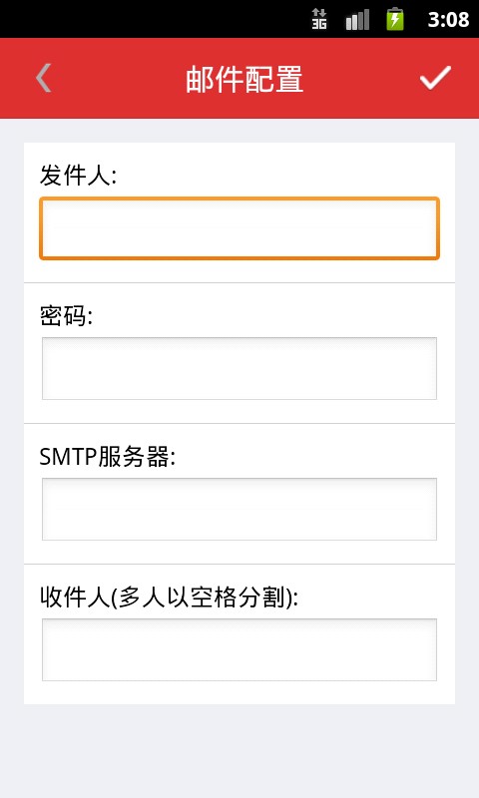Tap the divider between 密码 and SMTP sections
This screenshot has width=479, height=798.
(239, 423)
